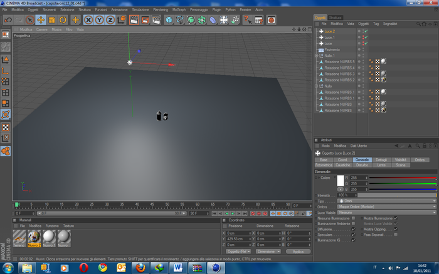Viewport: 439px width, 274px height.
Task: Switch to the Dettagli tab
Action: pyautogui.click(x=381, y=160)
